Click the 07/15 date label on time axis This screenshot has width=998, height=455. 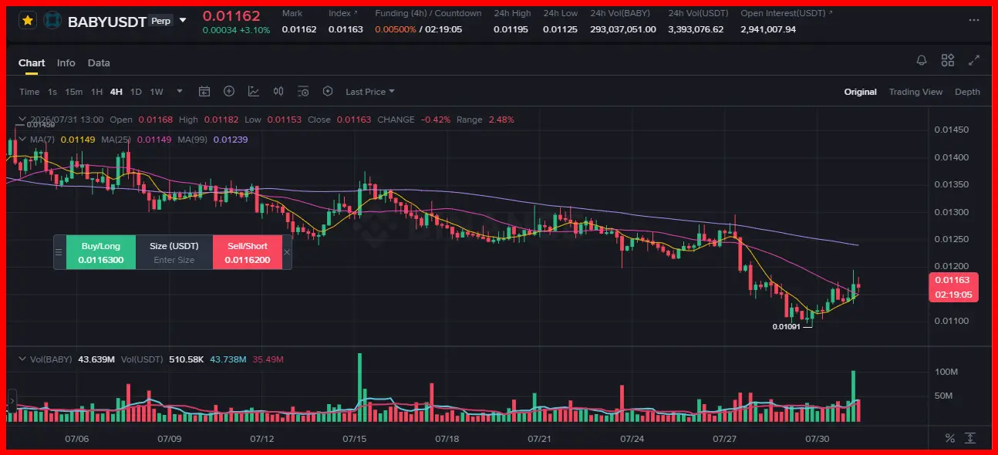(354, 438)
